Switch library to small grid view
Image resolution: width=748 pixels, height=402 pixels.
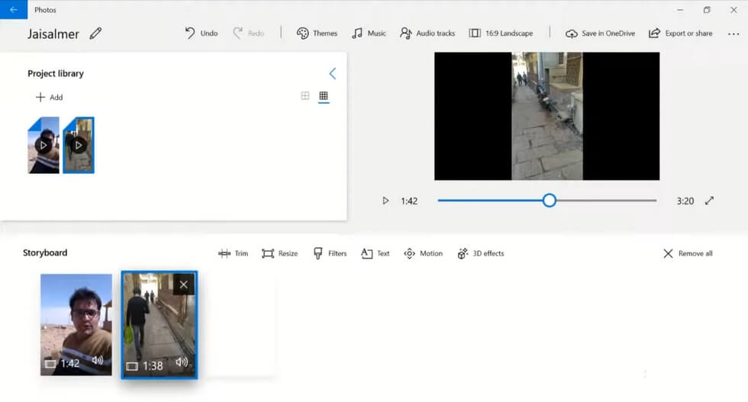[x=324, y=96]
